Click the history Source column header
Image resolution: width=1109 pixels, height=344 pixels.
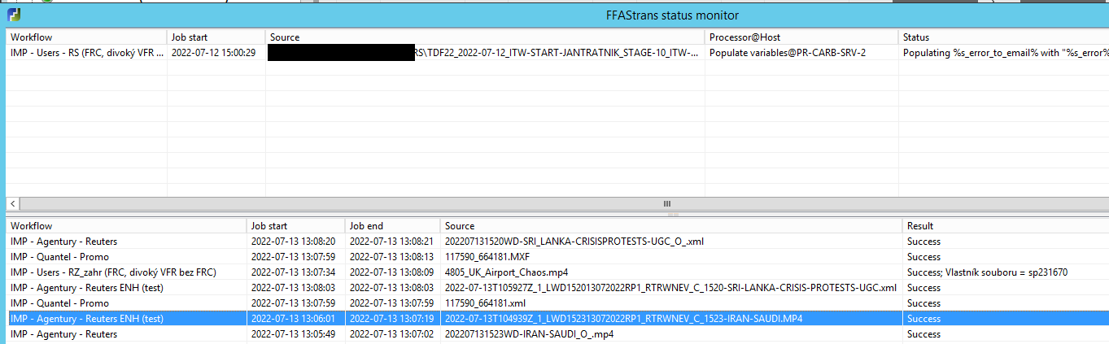(x=671, y=225)
